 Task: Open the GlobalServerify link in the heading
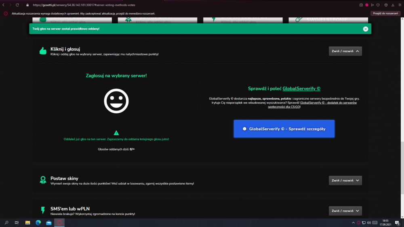(301, 89)
